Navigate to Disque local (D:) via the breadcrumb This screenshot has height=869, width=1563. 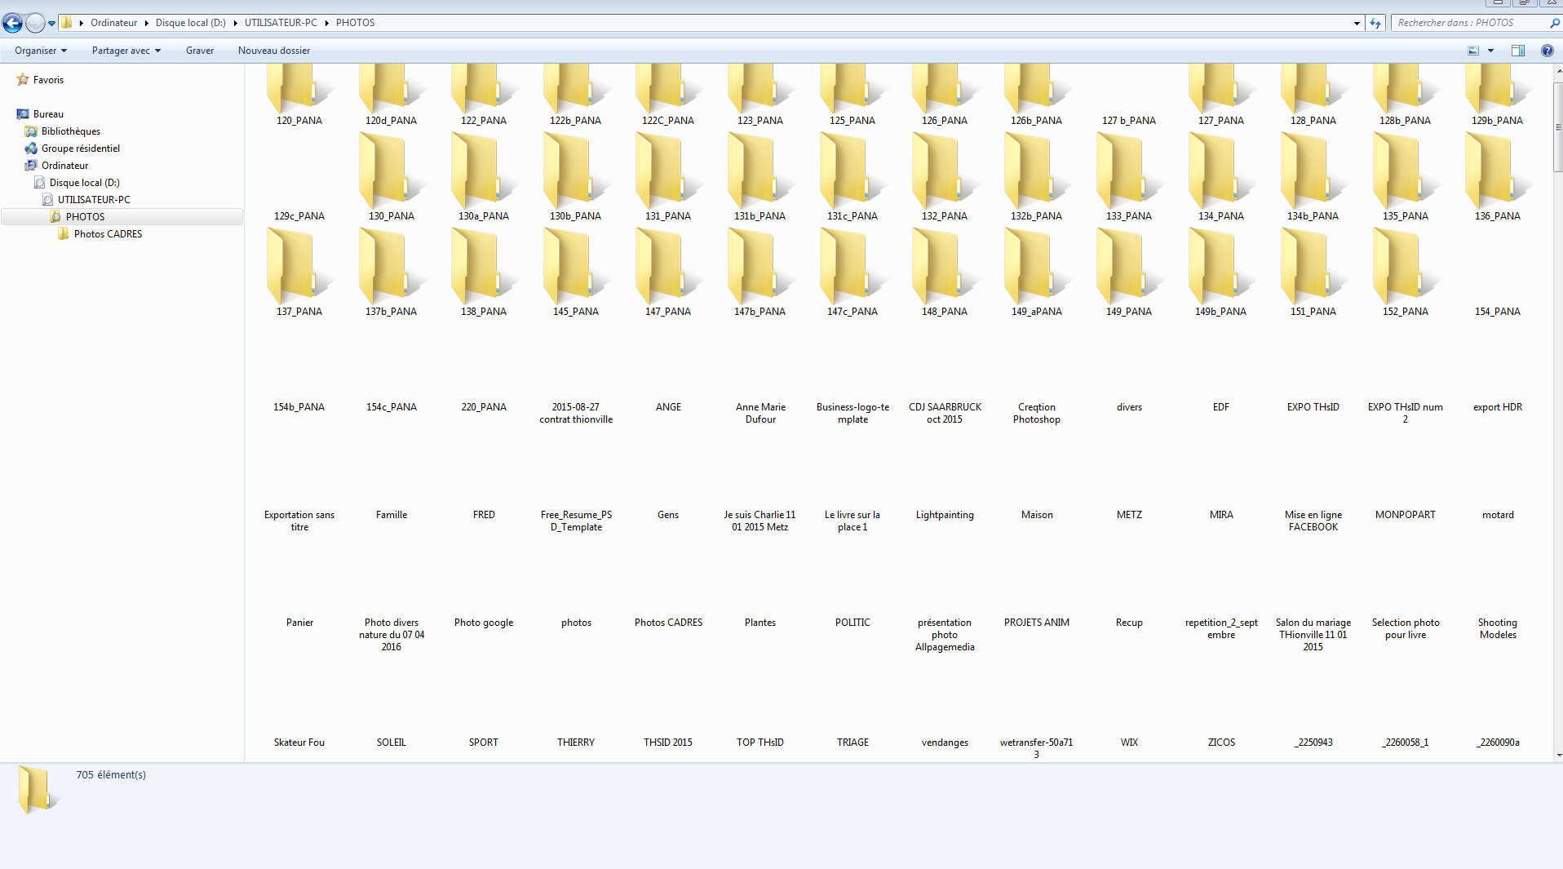190,23
